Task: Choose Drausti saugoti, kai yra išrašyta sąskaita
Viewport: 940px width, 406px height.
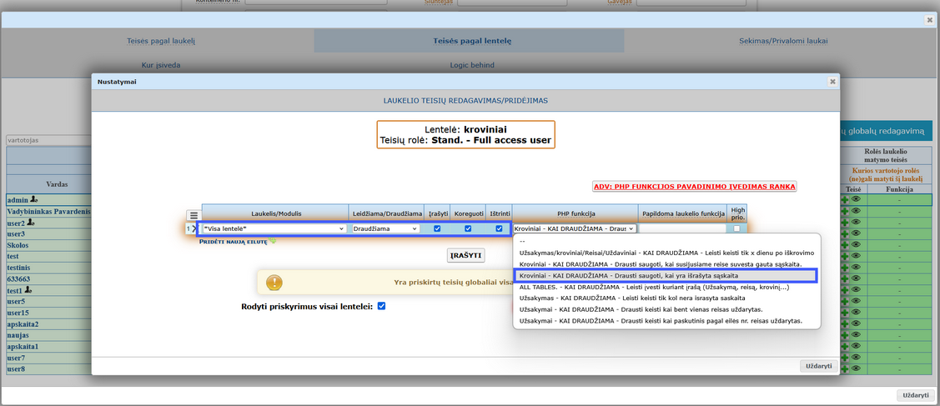Action: (x=666, y=275)
